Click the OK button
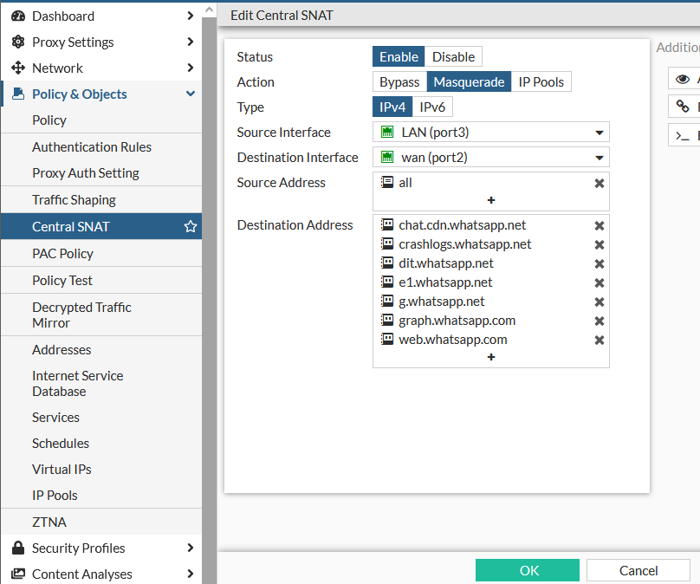 [528, 570]
